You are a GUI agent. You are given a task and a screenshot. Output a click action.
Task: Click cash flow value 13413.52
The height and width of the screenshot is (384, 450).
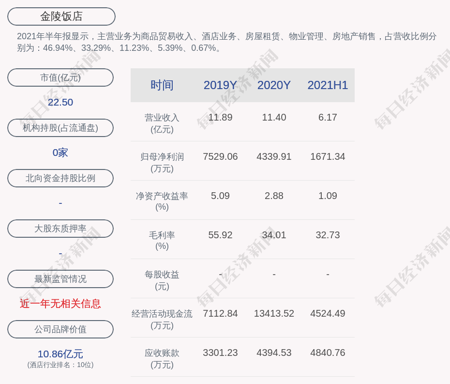click(274, 313)
